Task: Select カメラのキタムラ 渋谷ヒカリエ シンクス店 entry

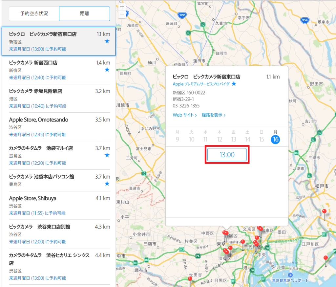Action: (59, 267)
